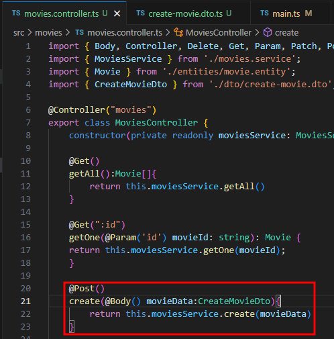Click CreateMovieDto in the import statement
This screenshot has height=339, width=334.
point(131,85)
